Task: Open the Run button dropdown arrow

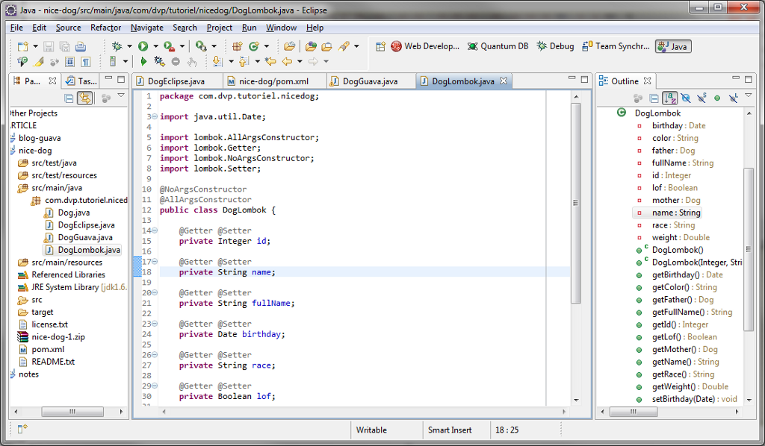Action: pyautogui.click(x=155, y=46)
